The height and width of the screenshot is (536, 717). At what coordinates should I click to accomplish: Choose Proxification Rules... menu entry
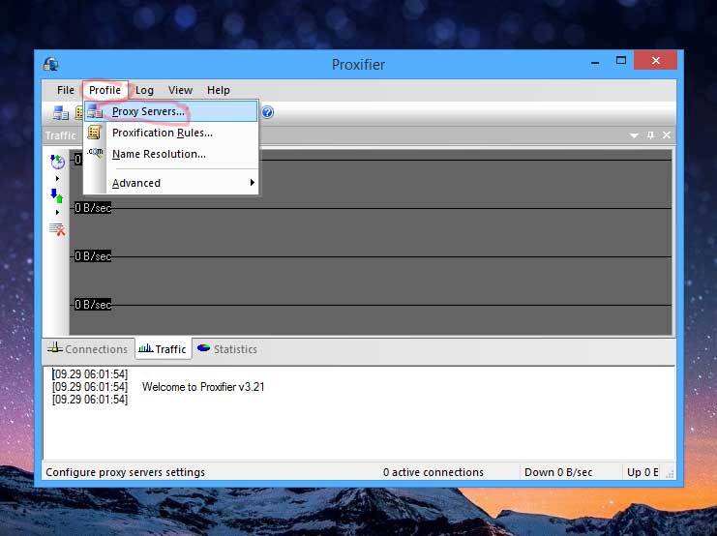coord(170,133)
